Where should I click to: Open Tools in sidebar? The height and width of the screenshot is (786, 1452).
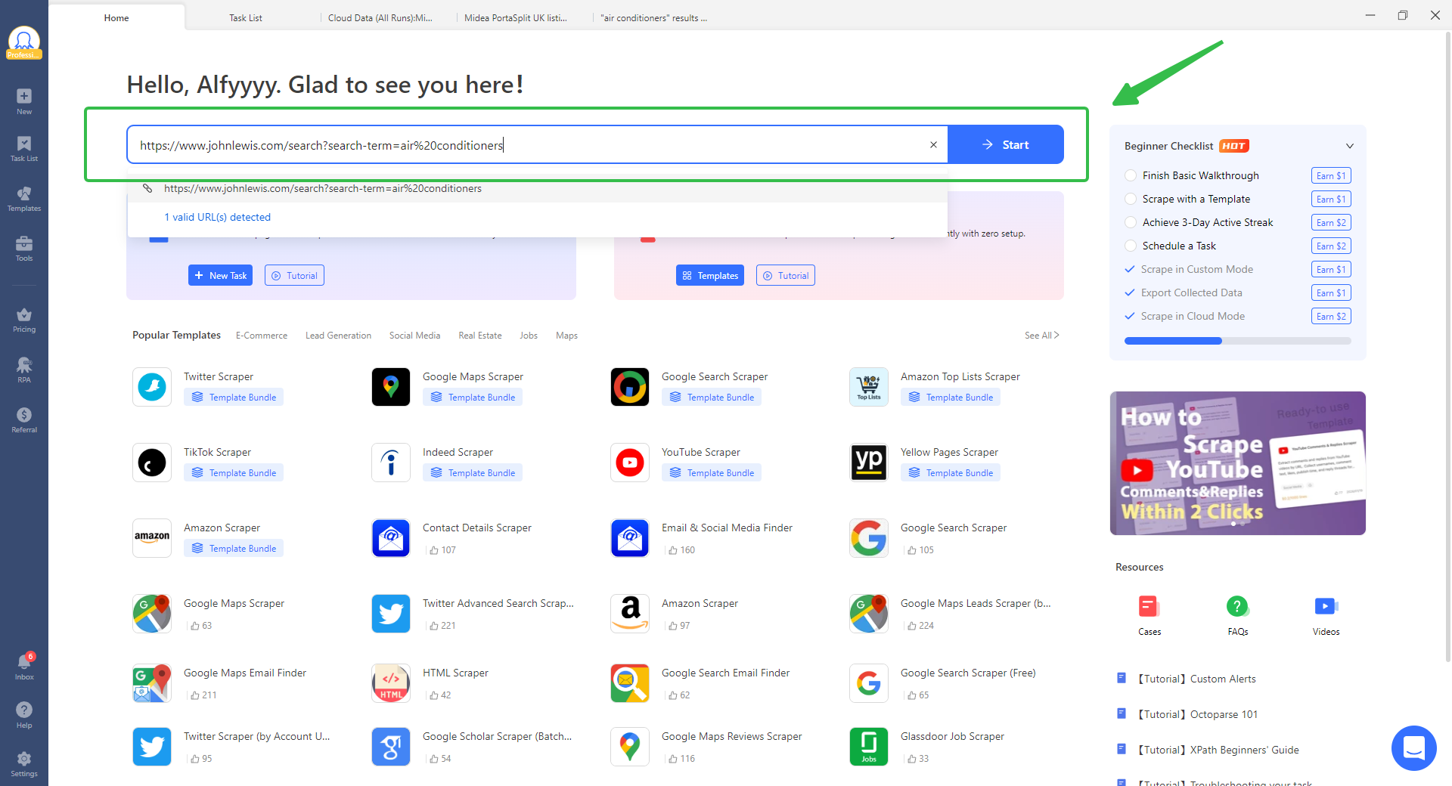click(x=24, y=249)
